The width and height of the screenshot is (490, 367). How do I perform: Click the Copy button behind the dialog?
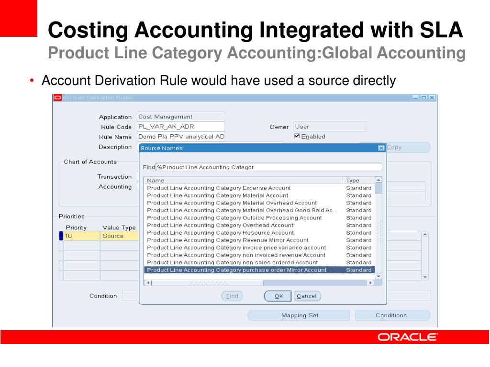pos(408,147)
